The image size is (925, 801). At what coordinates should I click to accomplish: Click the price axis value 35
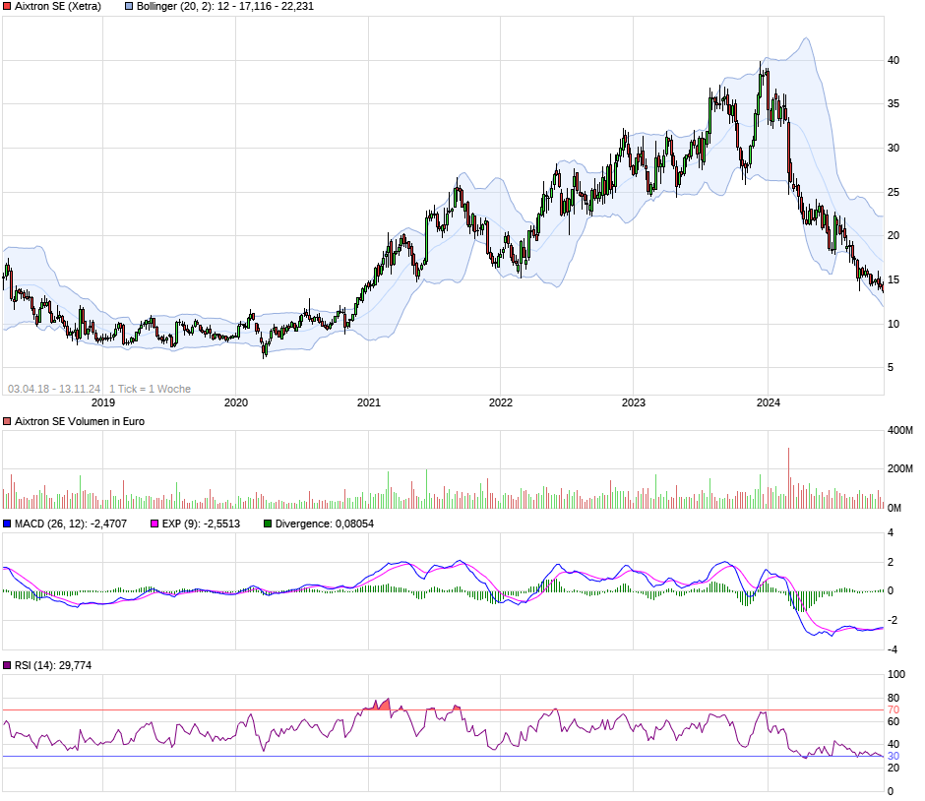click(x=894, y=103)
